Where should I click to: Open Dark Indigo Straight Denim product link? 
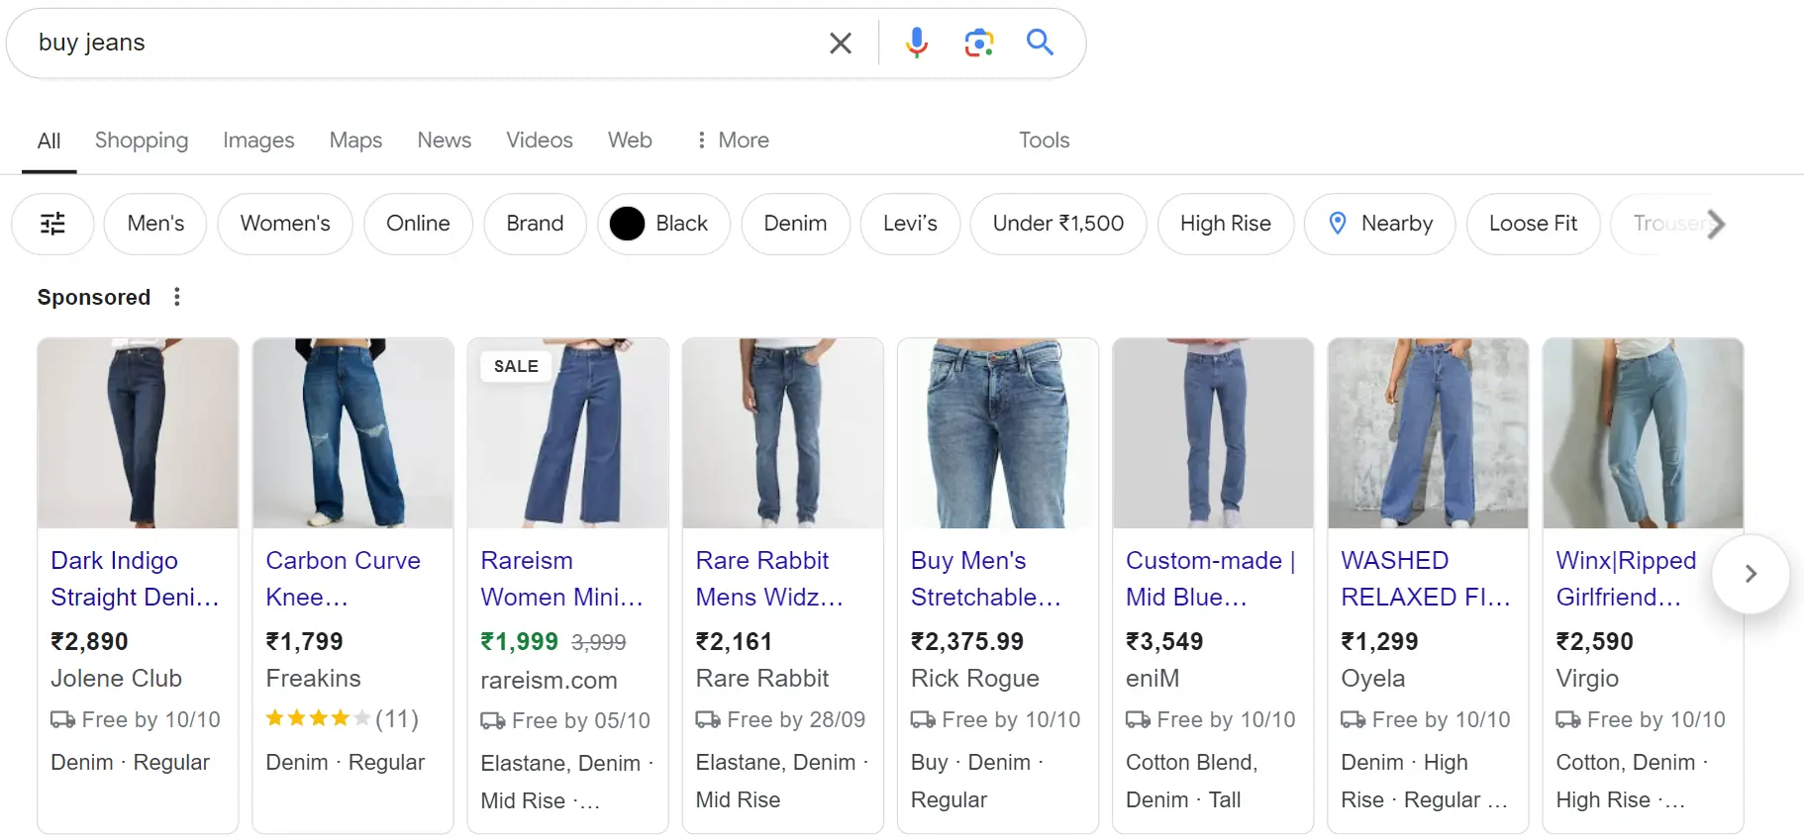tap(135, 579)
